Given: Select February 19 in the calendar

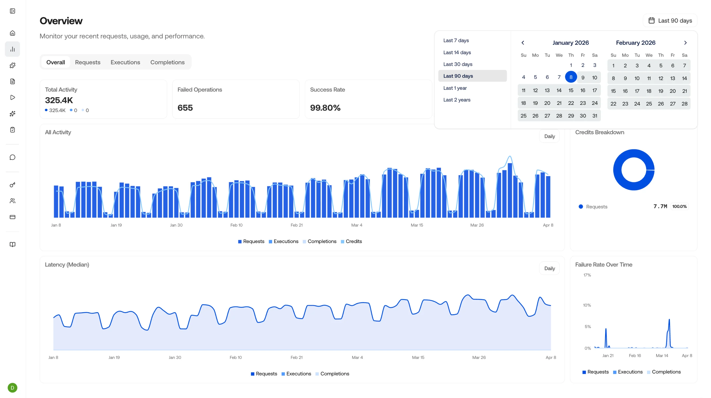Looking at the screenshot, I should point(660,91).
